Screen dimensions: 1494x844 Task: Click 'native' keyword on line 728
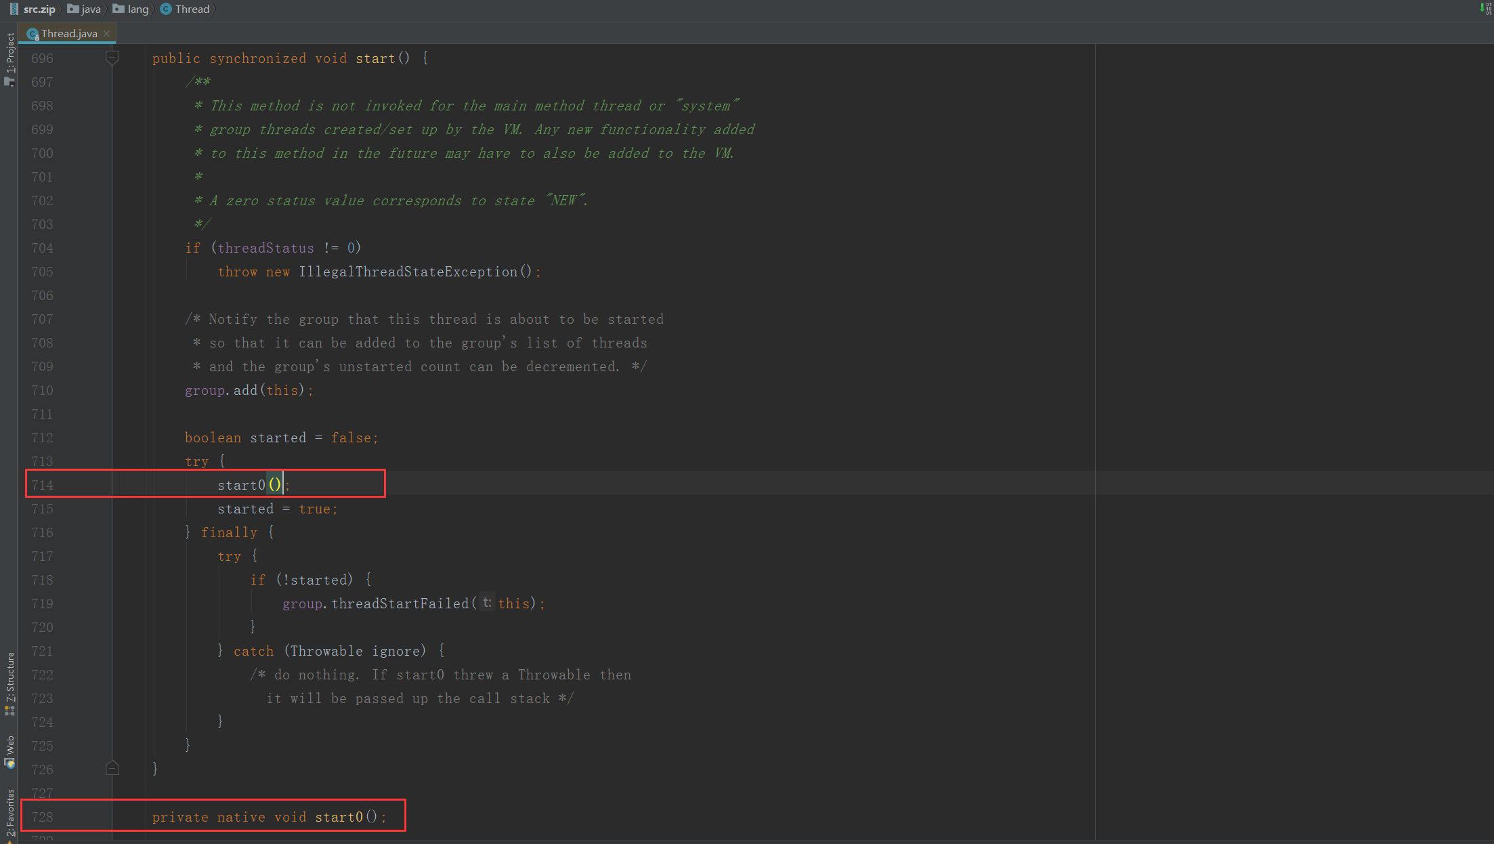[242, 817]
